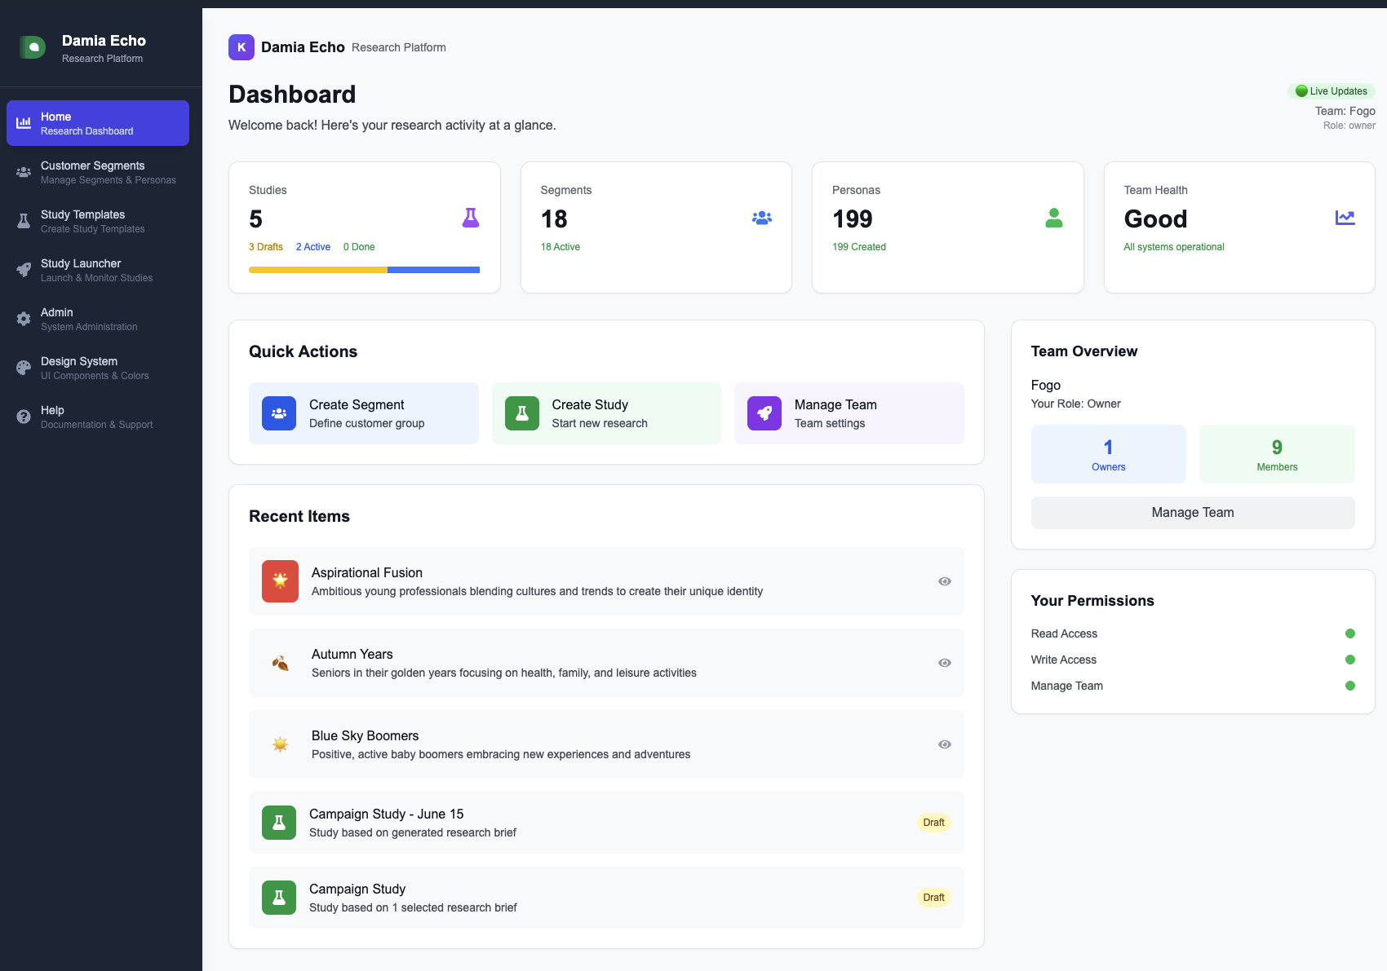This screenshot has width=1387, height=971.
Task: Click the purple K badge in the header
Action: (242, 47)
